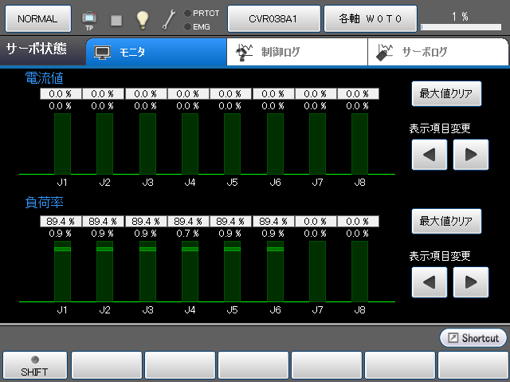Click the gray stop square icon

tap(116, 19)
